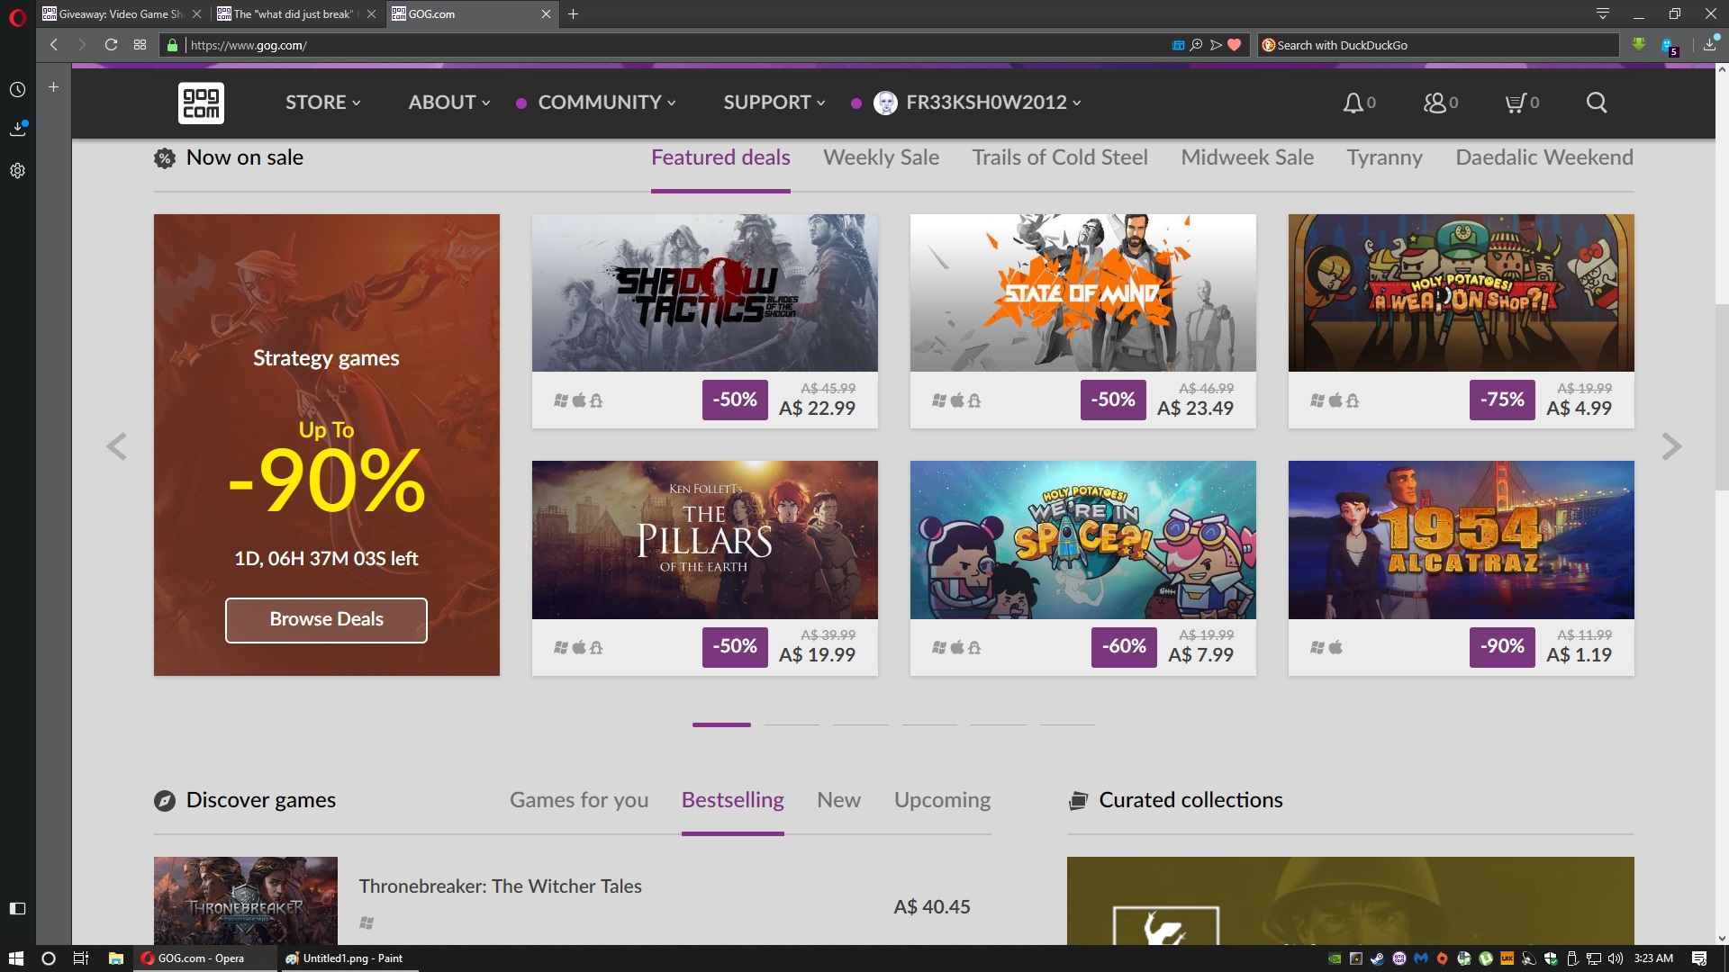Open the tab menu icon in title bar

[1602, 13]
